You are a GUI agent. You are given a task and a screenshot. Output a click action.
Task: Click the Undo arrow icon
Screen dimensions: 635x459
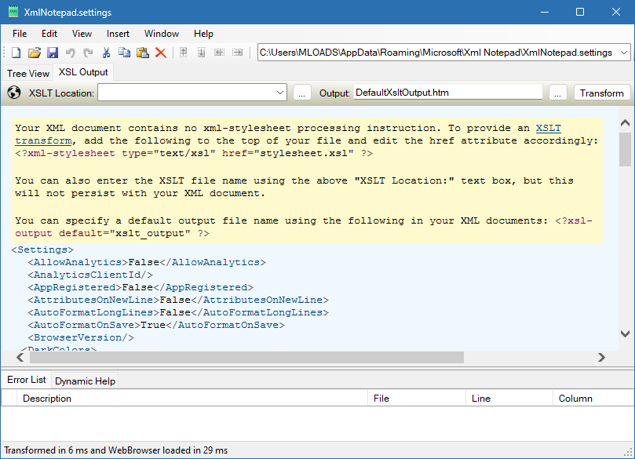pos(71,53)
